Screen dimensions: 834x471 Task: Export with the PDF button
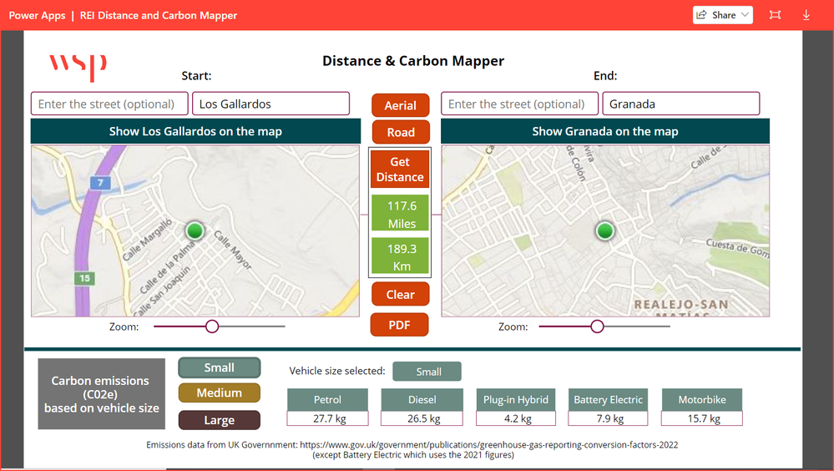point(399,325)
